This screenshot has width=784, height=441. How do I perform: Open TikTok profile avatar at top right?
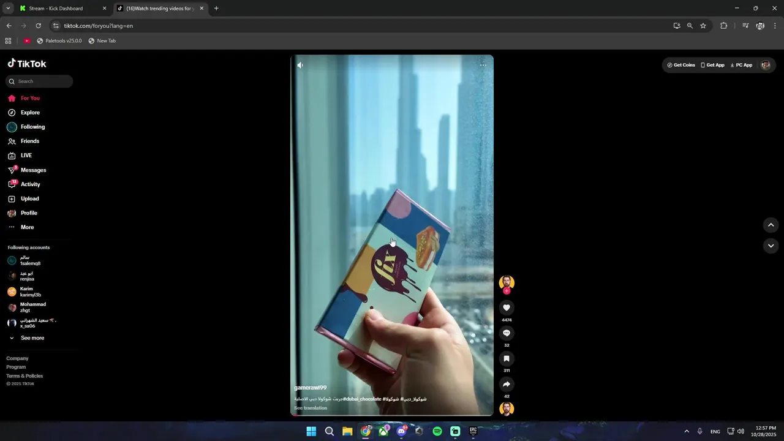coord(766,65)
